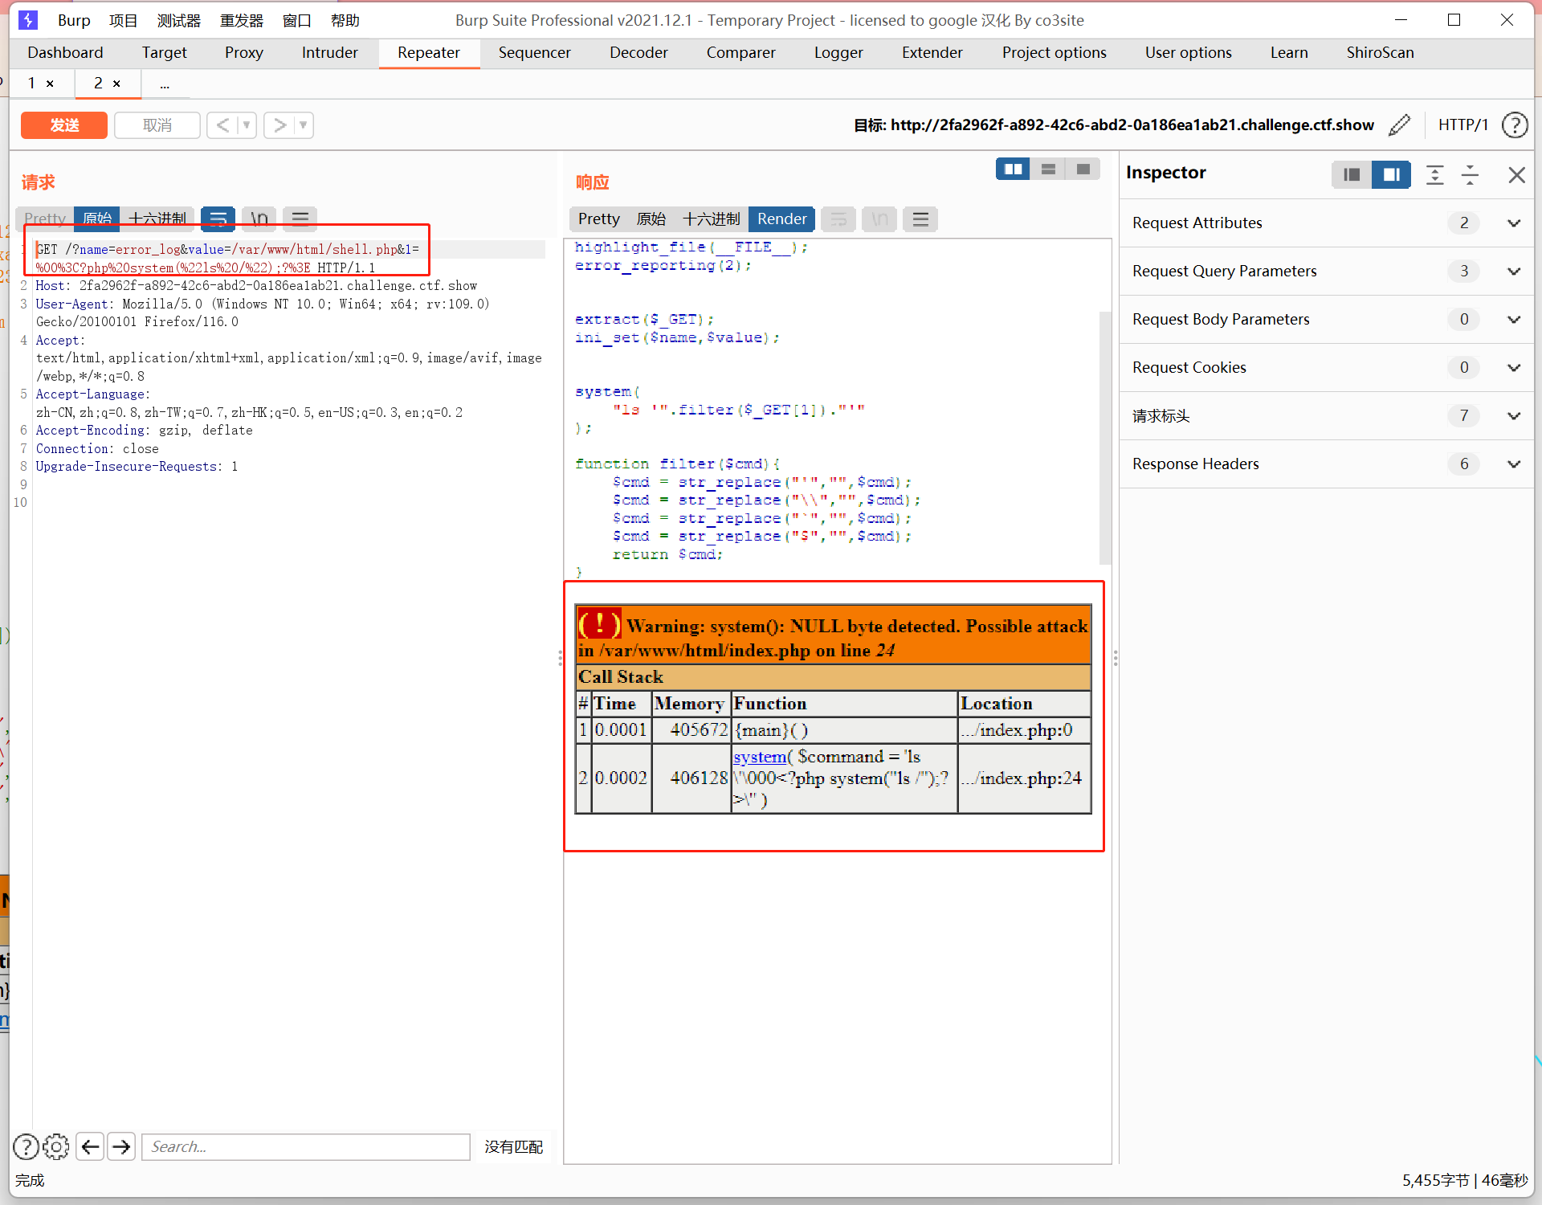Open the Burp menu

click(x=74, y=20)
